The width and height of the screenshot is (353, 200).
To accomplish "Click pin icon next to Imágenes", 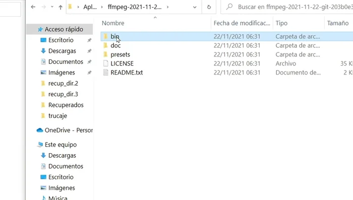I will [89, 73].
